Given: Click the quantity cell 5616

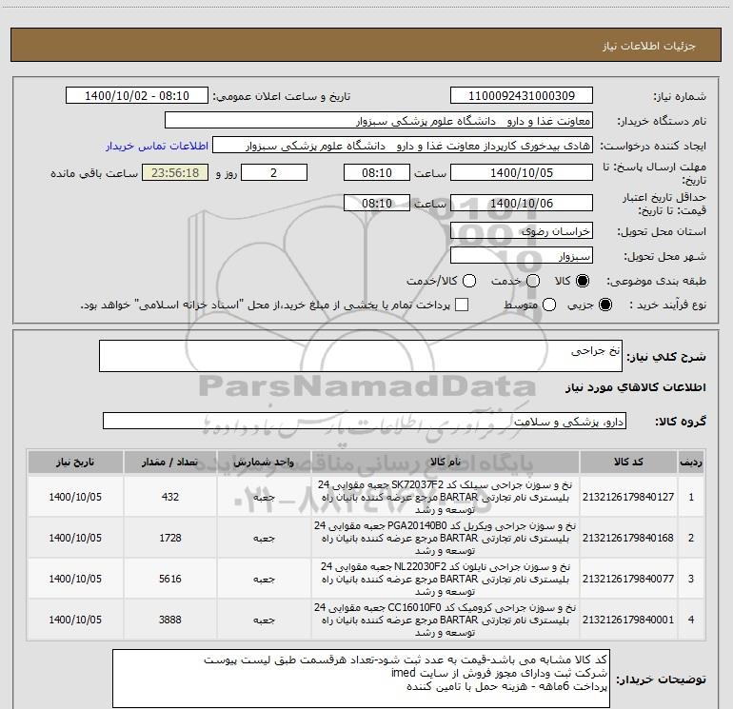Looking at the screenshot, I should [170, 579].
